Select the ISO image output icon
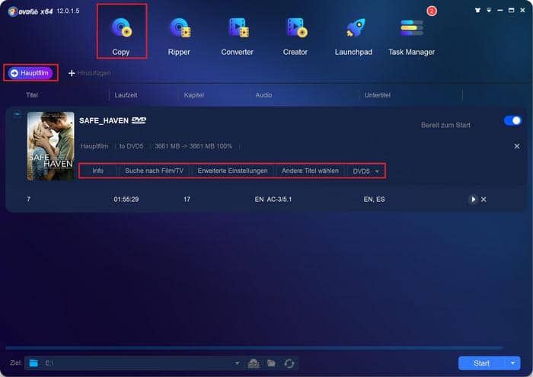This screenshot has height=377, width=533. [x=254, y=363]
